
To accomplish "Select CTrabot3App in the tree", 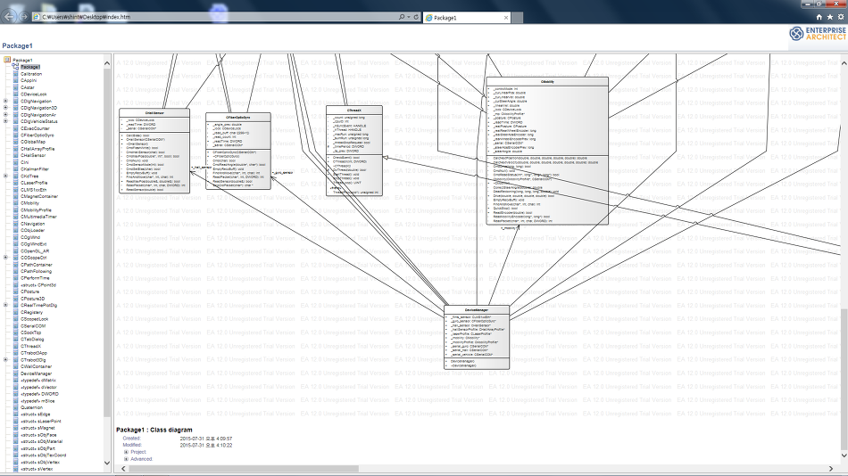I will coord(34,353).
